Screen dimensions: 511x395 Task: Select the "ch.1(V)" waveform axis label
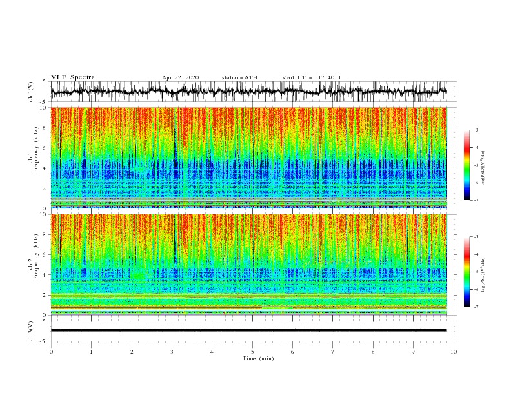[31, 92]
